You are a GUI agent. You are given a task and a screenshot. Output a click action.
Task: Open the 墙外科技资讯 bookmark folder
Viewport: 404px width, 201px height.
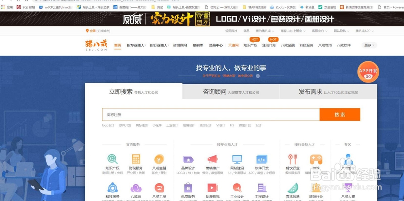254,7
